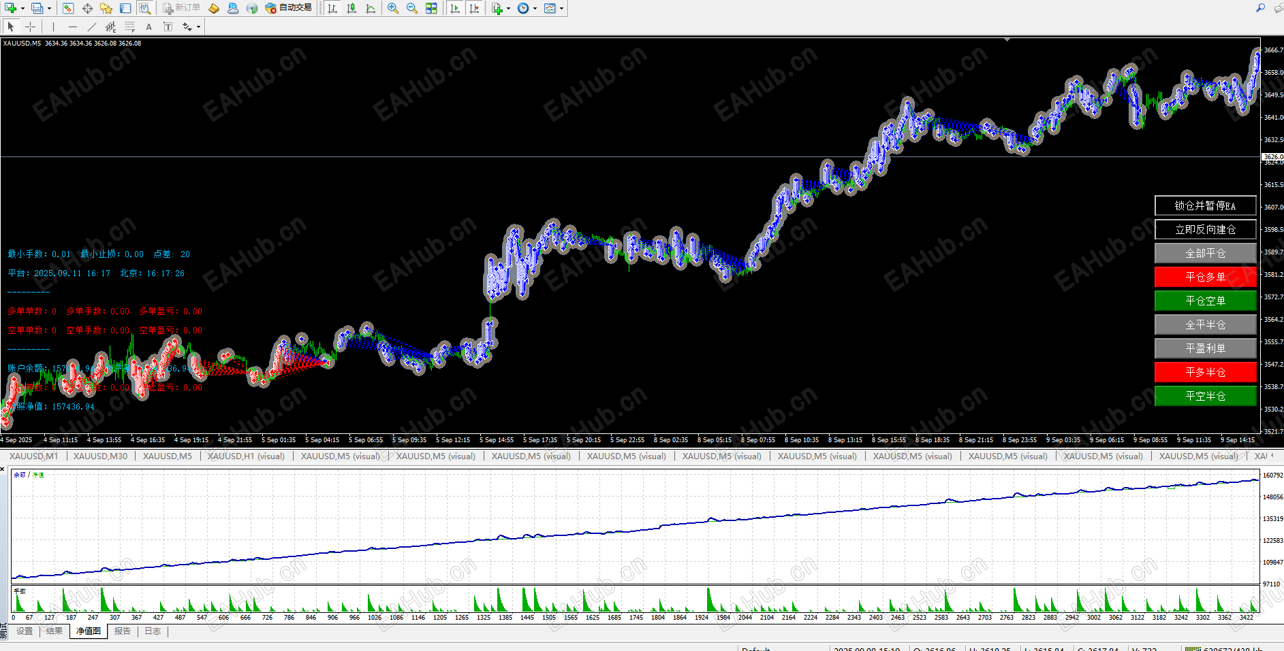1284x651 pixels.
Task: Select the equidistant channel tool
Action: 110,27
